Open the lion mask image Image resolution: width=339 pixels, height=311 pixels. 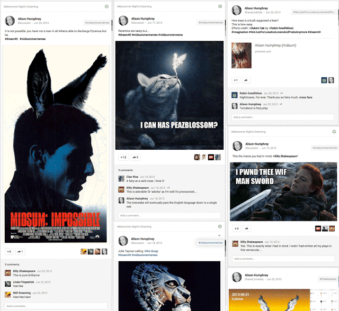click(169, 286)
